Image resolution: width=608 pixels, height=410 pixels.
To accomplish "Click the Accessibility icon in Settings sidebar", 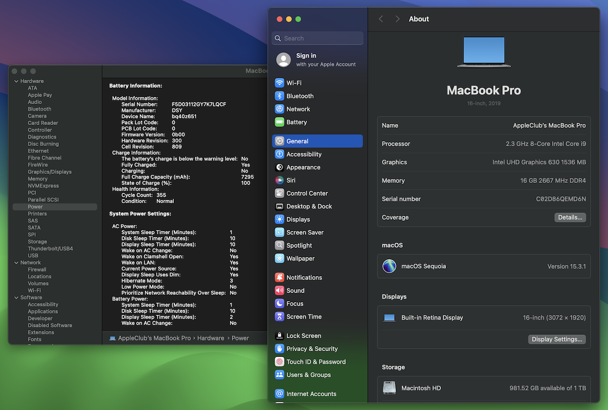I will point(279,154).
